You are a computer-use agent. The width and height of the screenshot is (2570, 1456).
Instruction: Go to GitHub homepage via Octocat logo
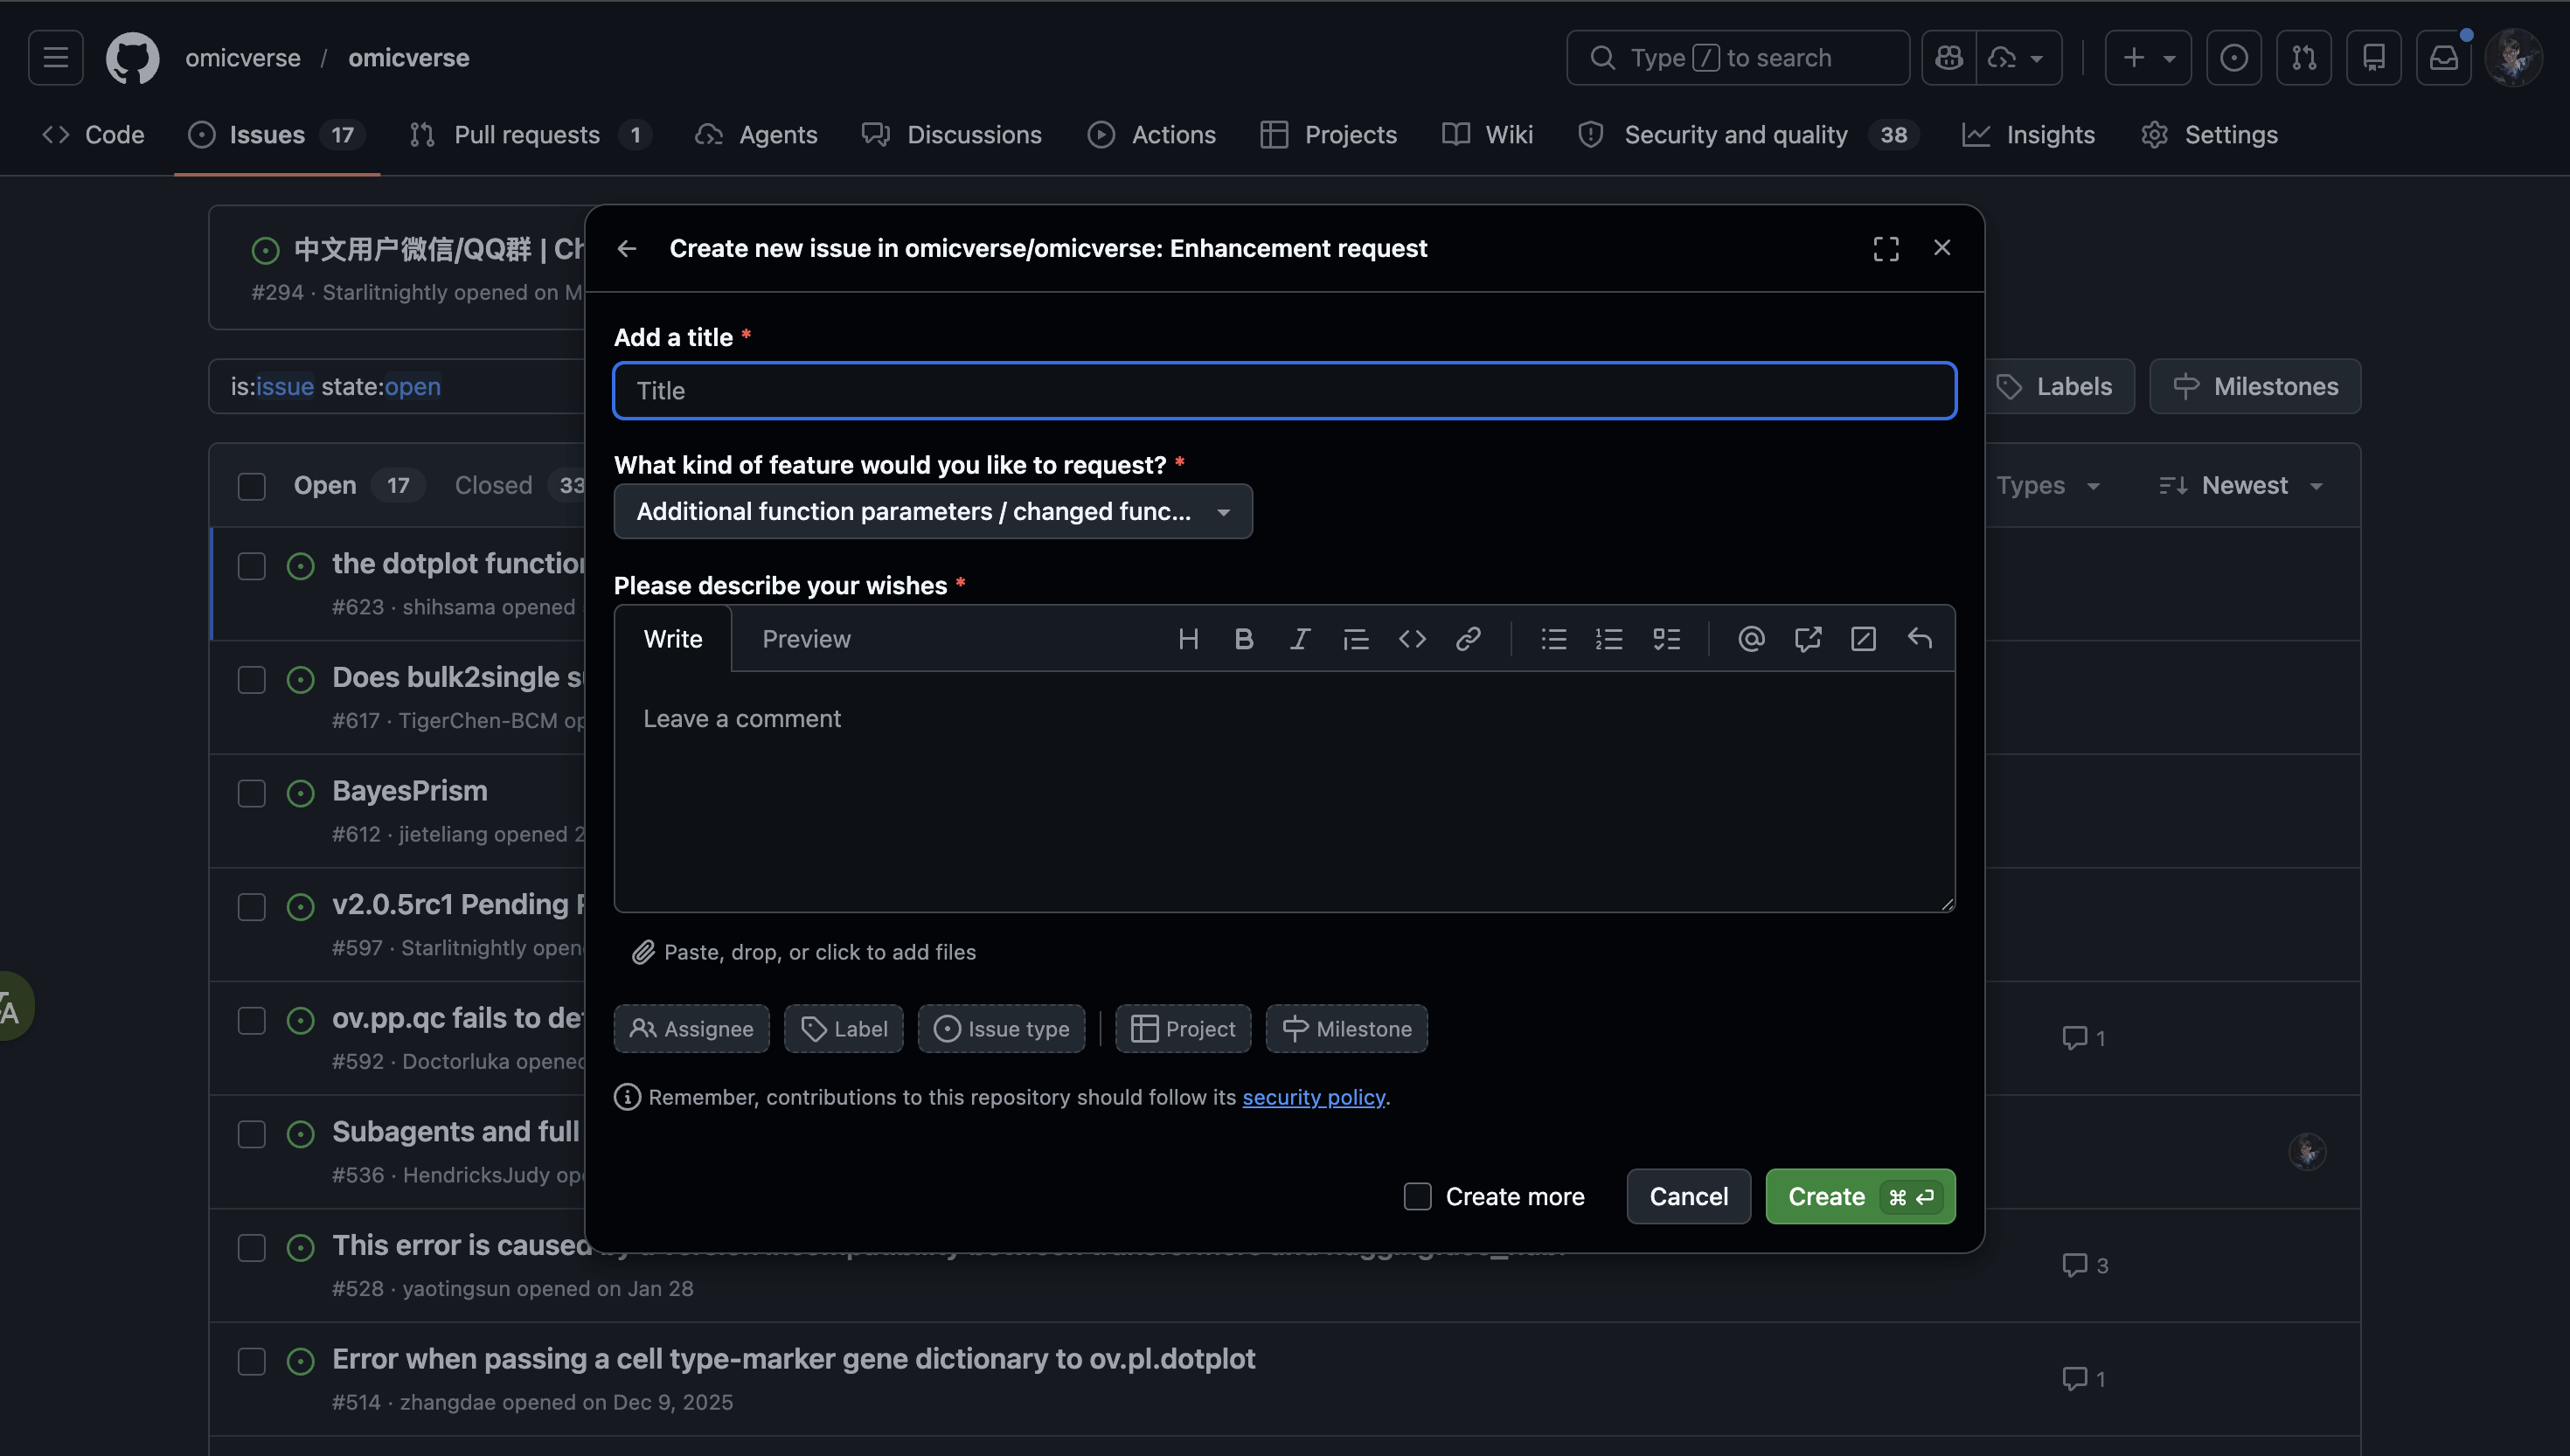click(x=133, y=58)
